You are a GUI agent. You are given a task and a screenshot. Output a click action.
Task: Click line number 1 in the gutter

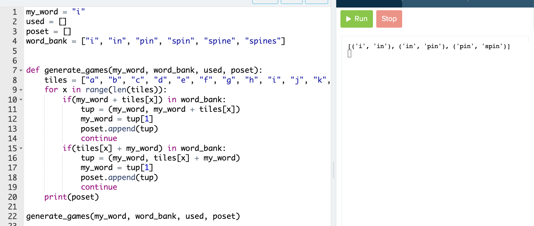click(14, 12)
